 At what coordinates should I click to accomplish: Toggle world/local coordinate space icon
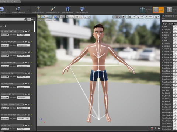pyautogui.click(x=124, y=17)
